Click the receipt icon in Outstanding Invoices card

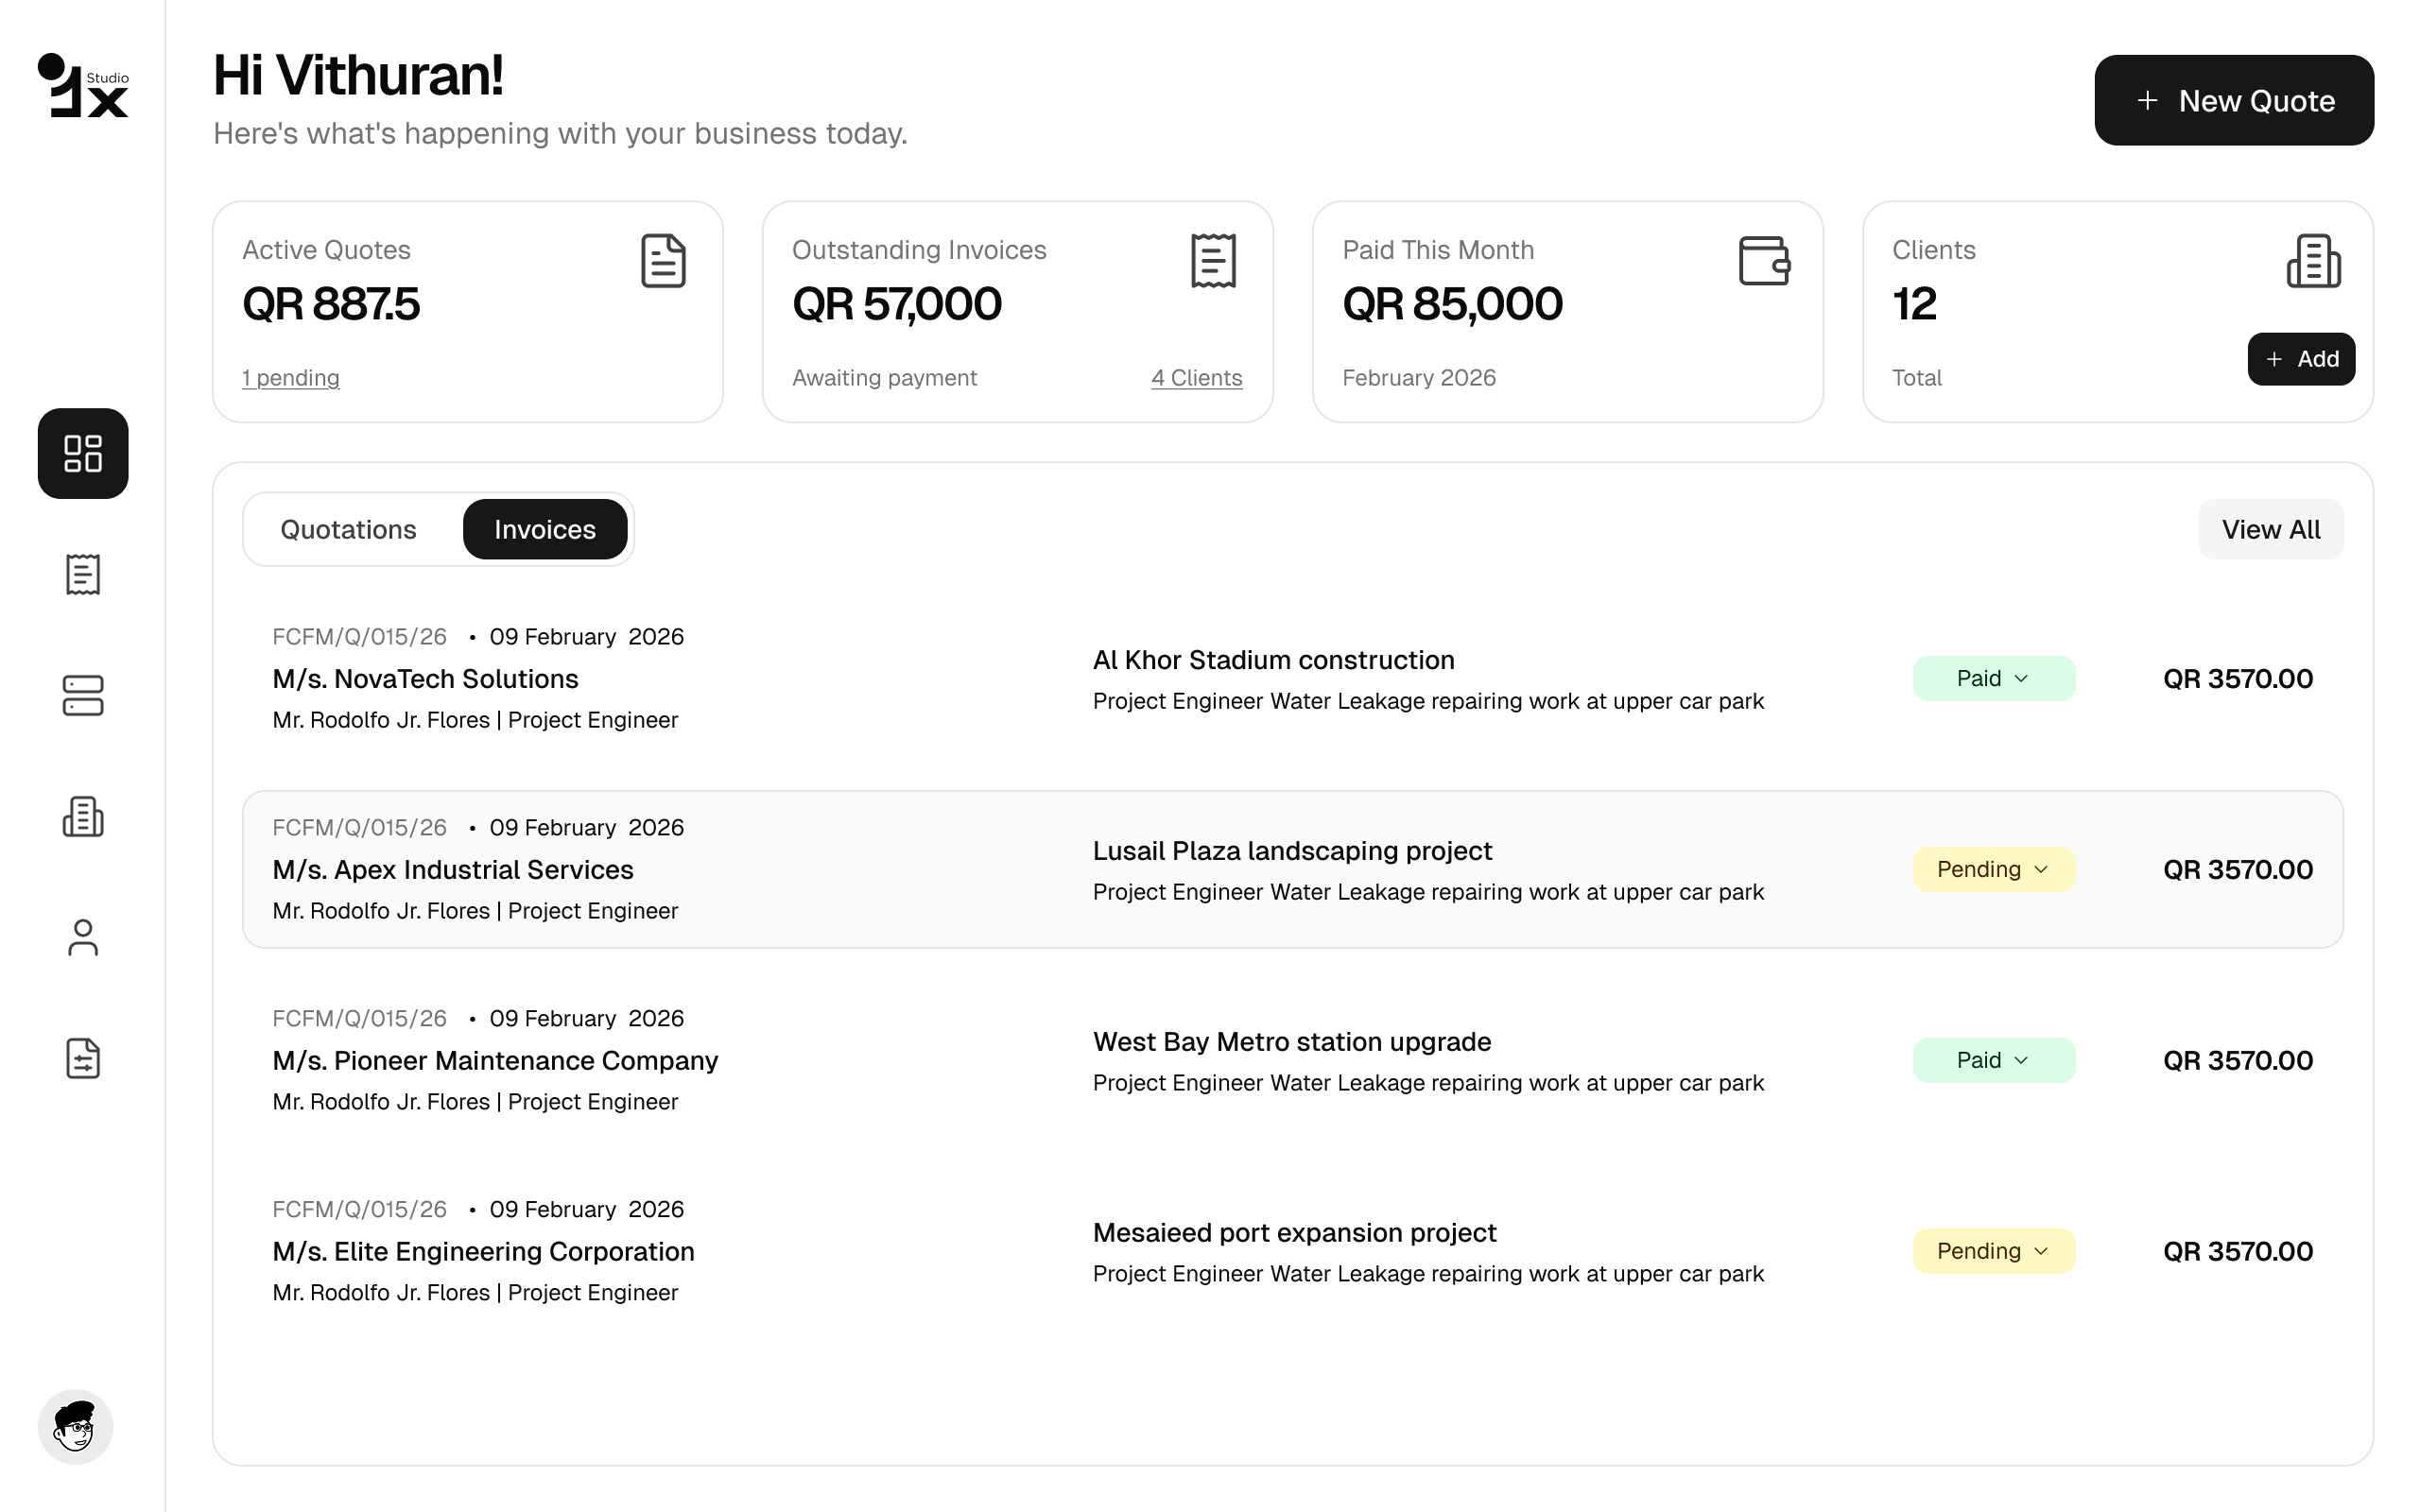(x=1213, y=261)
